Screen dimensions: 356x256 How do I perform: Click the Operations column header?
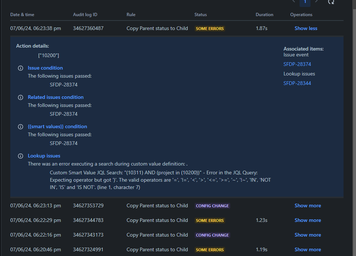pyautogui.click(x=301, y=15)
